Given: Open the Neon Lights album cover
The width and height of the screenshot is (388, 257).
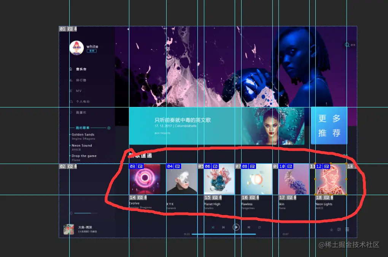Looking at the screenshot, I should tap(331, 179).
